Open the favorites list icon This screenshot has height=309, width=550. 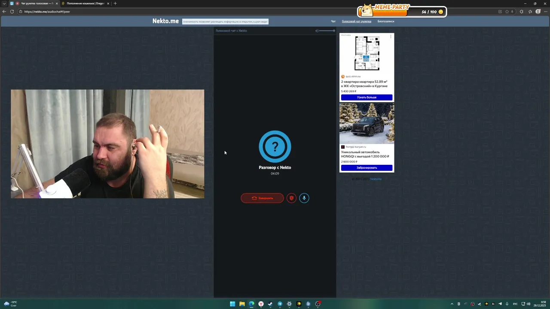[531, 12]
